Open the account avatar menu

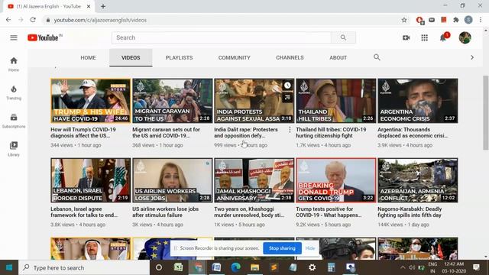point(465,37)
